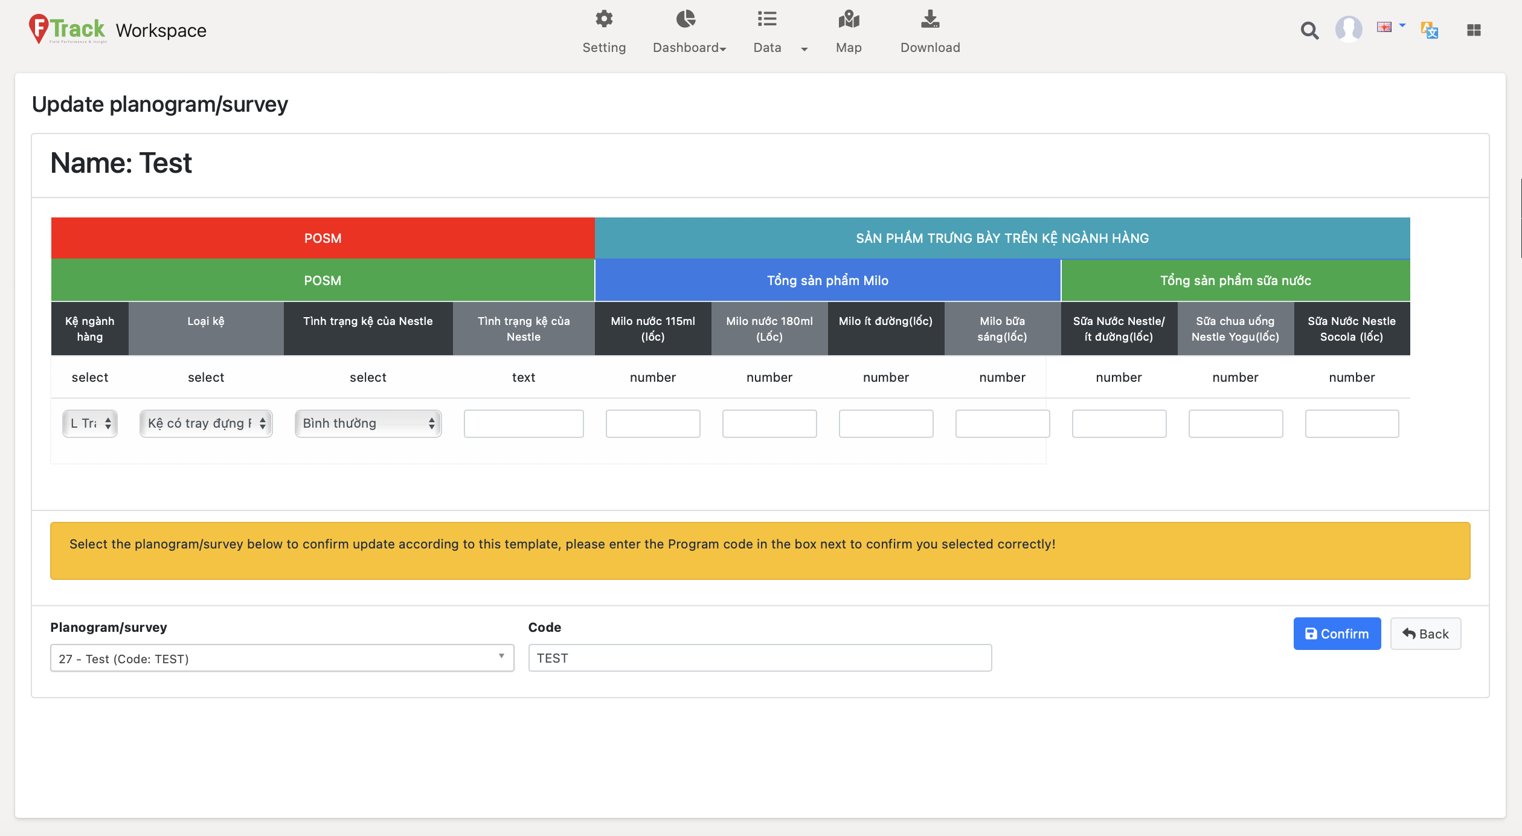Viewport: 1522px width, 836px height.
Task: Click the Setting gear icon
Action: click(x=604, y=19)
